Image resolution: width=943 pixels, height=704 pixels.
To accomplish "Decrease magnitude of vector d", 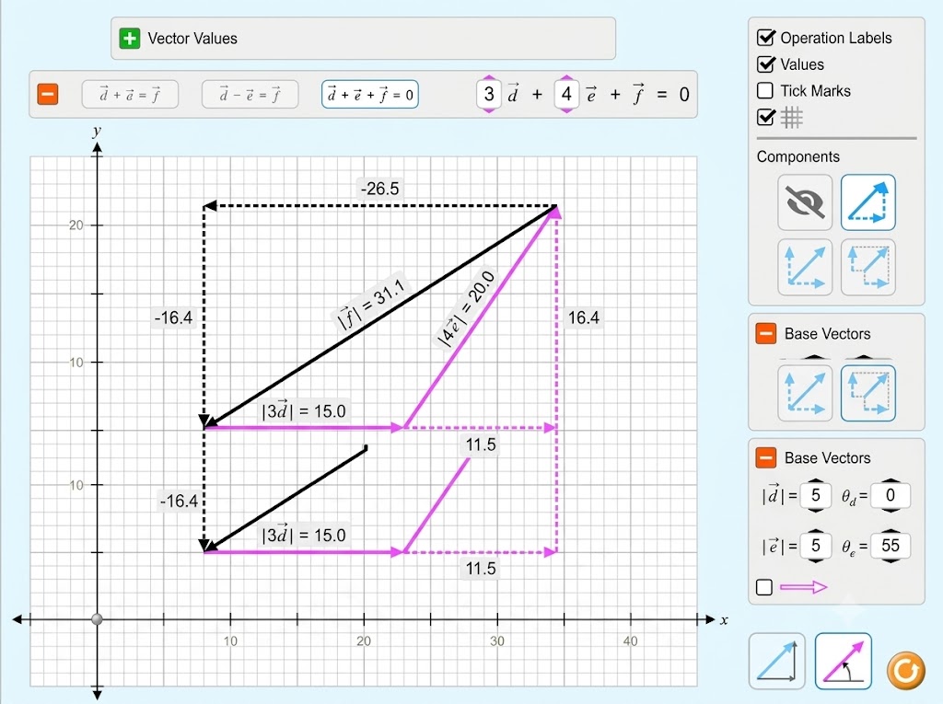I will (x=816, y=509).
